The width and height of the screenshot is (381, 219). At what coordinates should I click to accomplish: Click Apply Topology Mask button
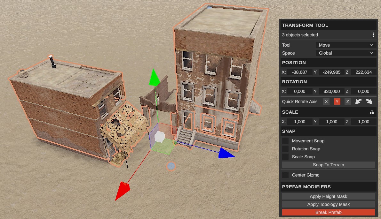[328, 204]
